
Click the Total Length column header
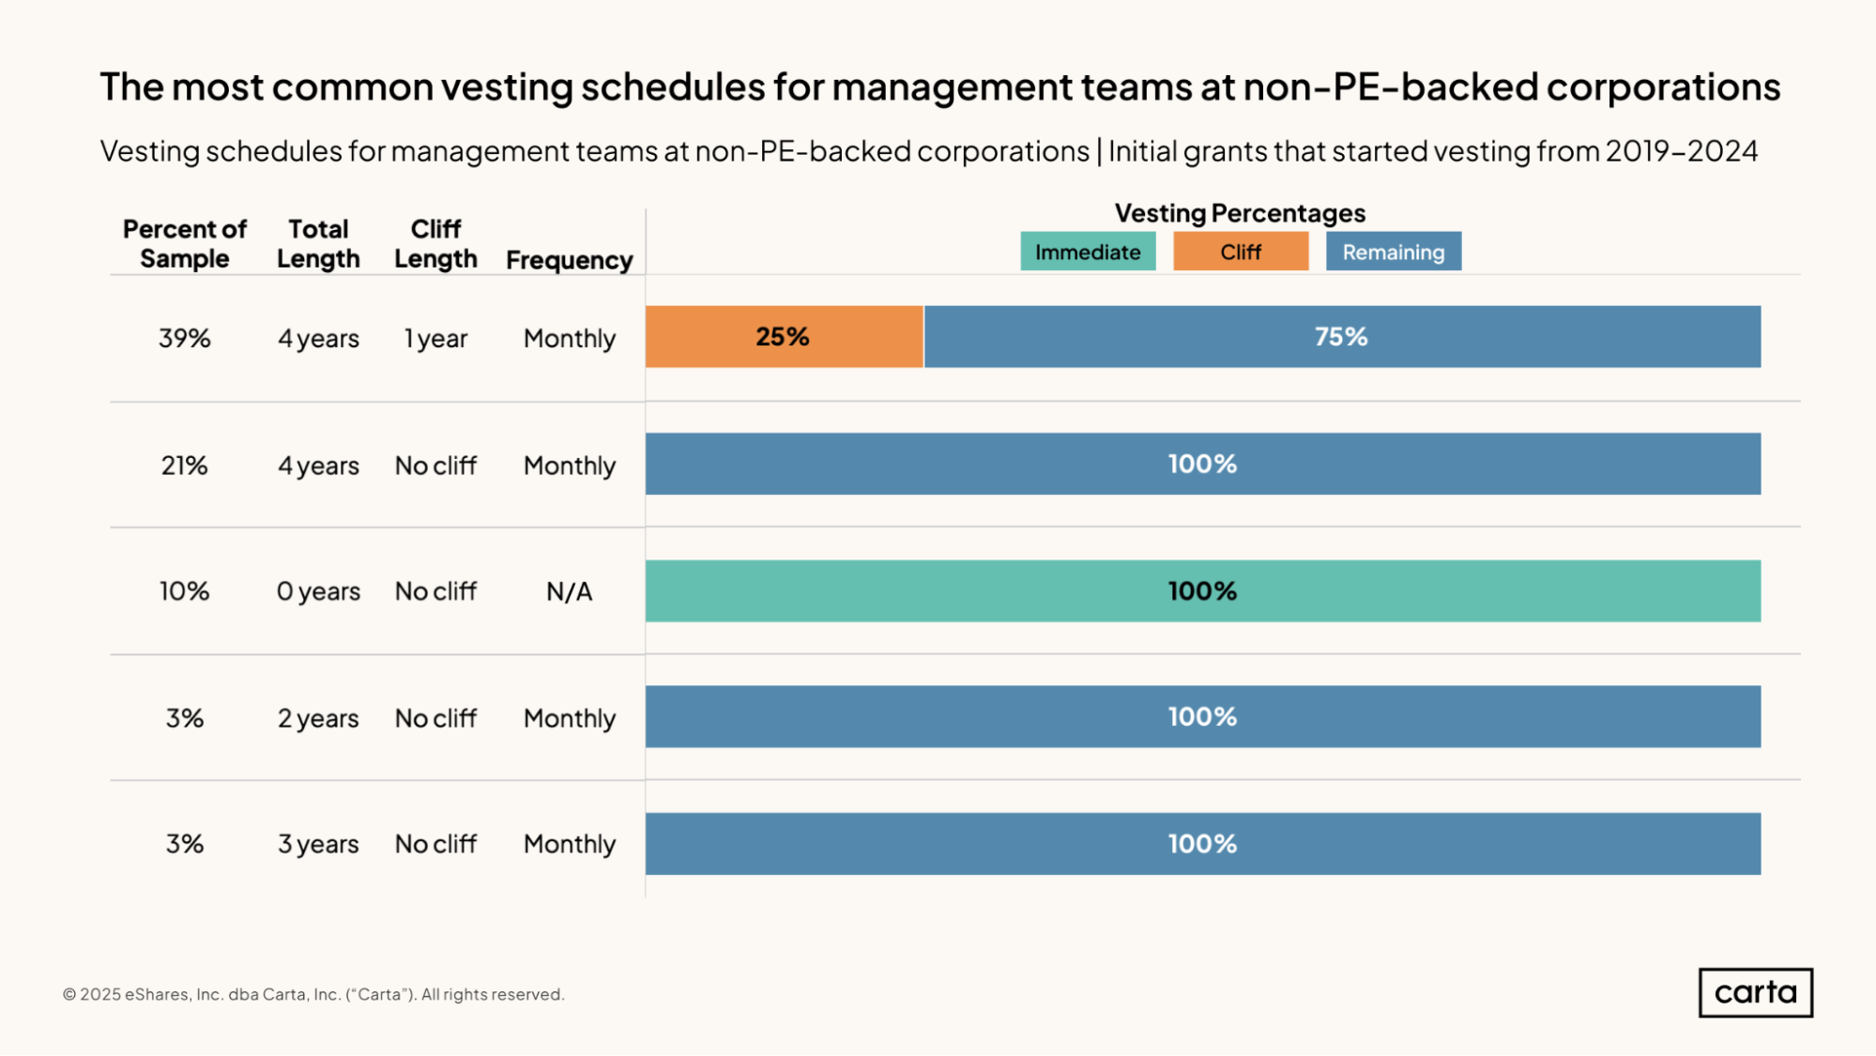pos(318,244)
